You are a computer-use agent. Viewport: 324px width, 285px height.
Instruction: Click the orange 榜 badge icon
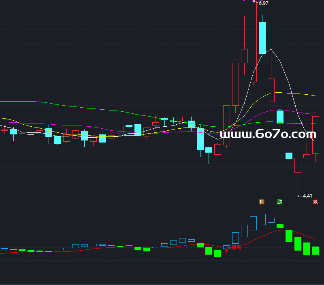pos(262,202)
